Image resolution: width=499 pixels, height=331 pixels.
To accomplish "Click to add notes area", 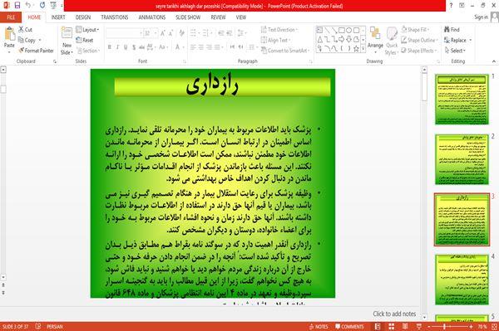I will [x=394, y=314].
